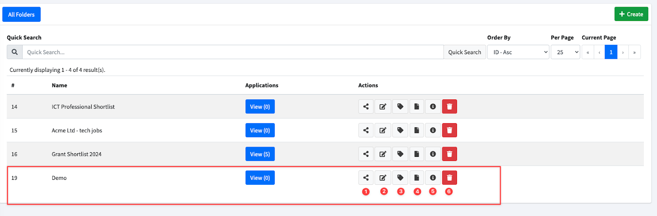Screen dimensions: 657x216
Task: Delete the Demo folder
Action: tap(449, 178)
